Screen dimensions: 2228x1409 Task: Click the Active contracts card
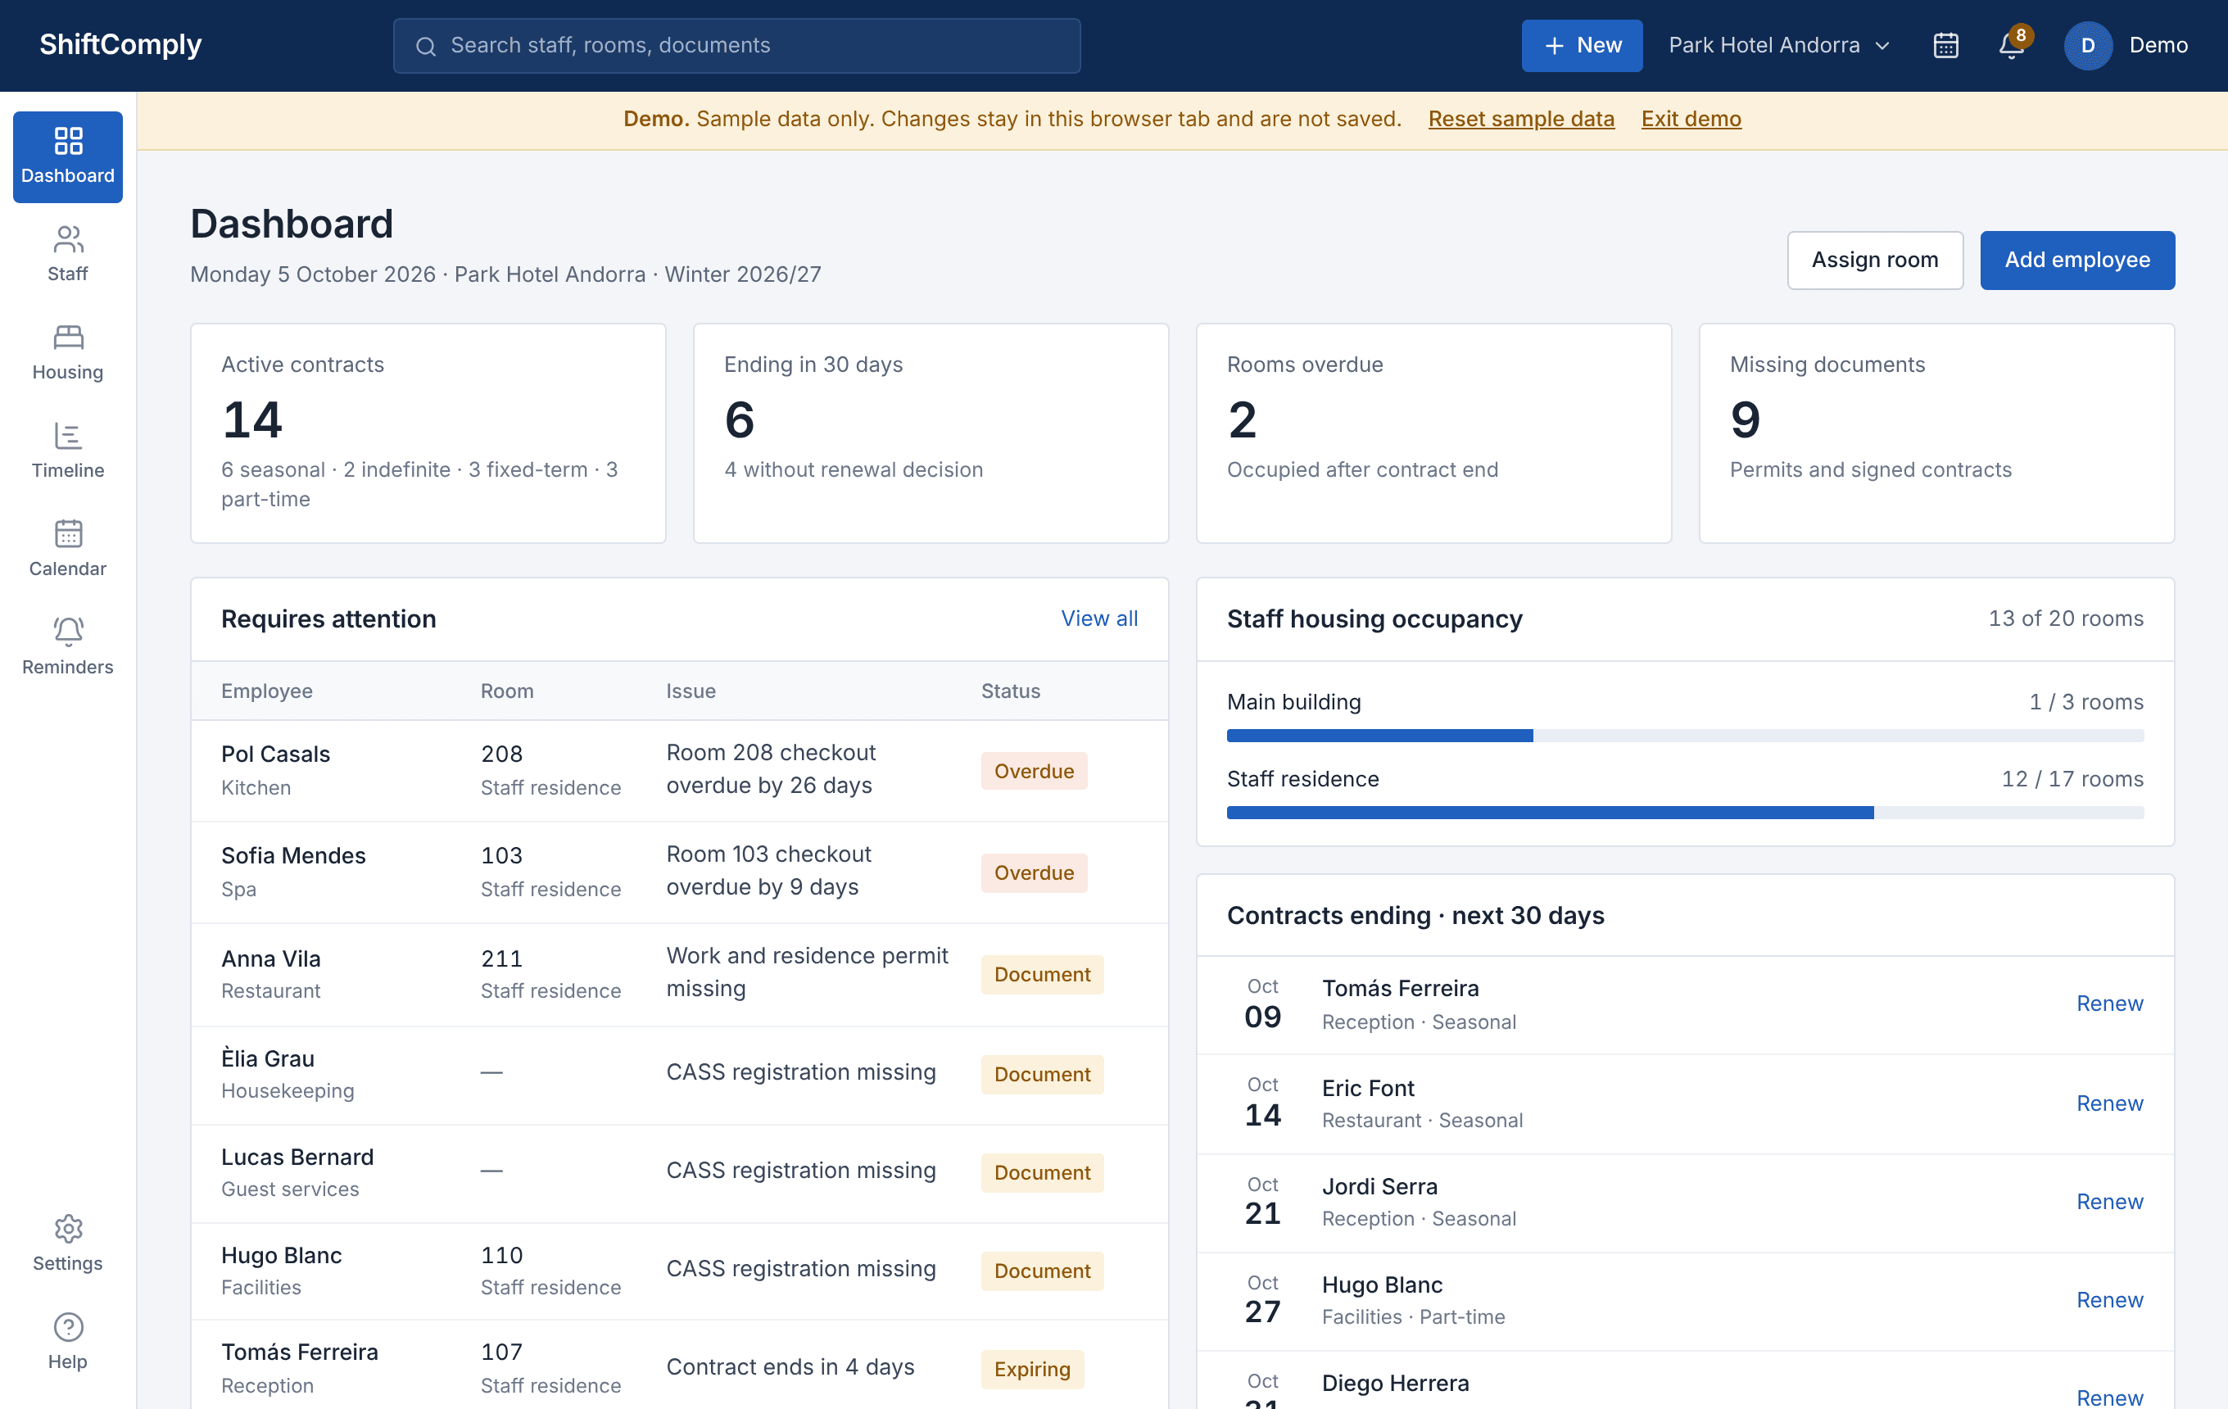[x=428, y=433]
